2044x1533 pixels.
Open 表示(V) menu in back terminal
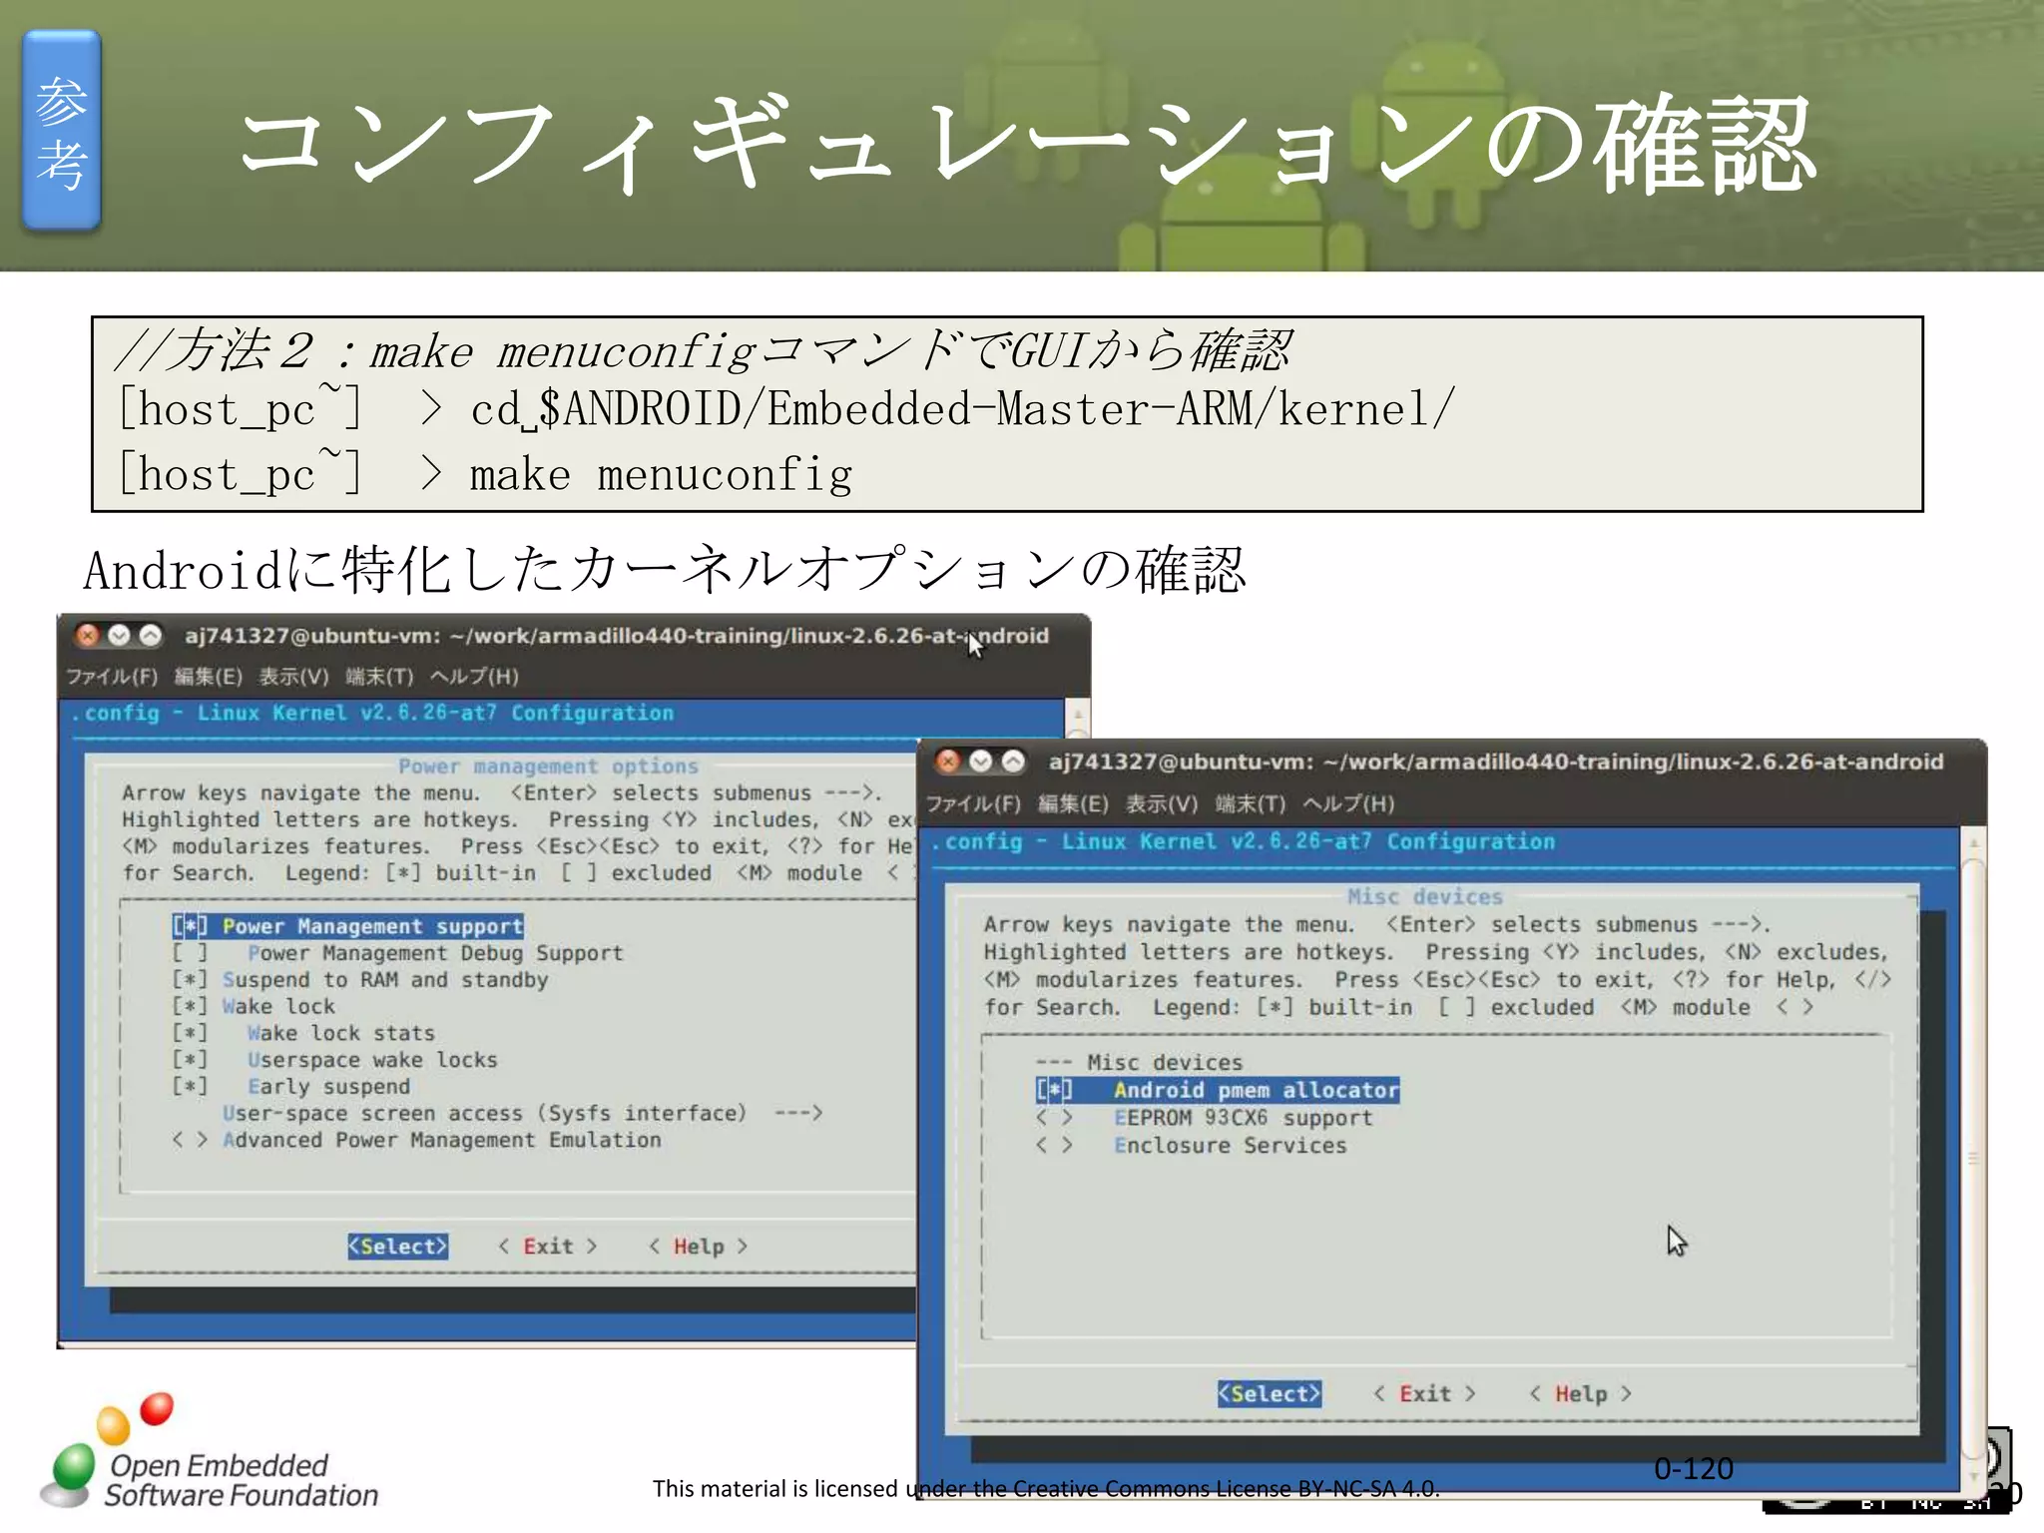click(293, 677)
